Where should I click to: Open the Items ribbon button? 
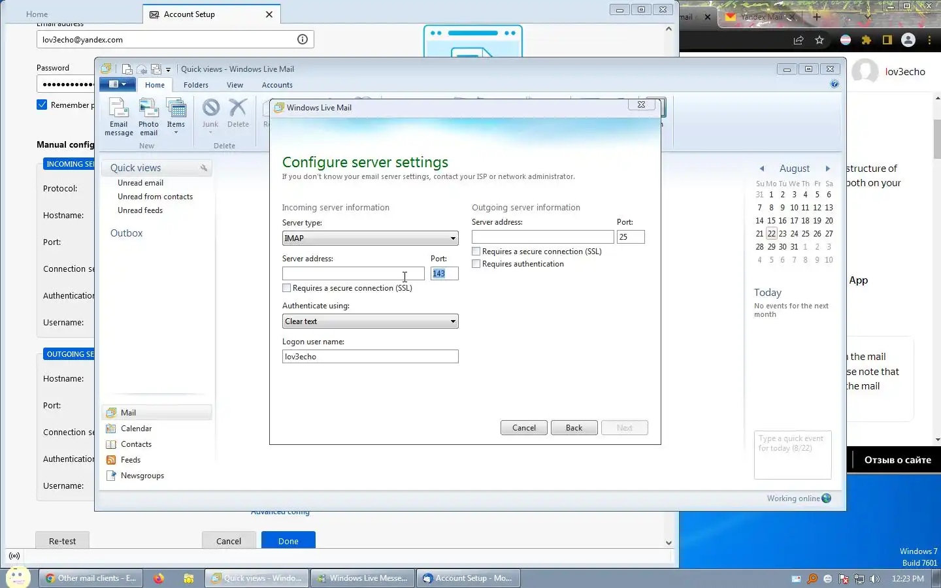[x=176, y=117]
